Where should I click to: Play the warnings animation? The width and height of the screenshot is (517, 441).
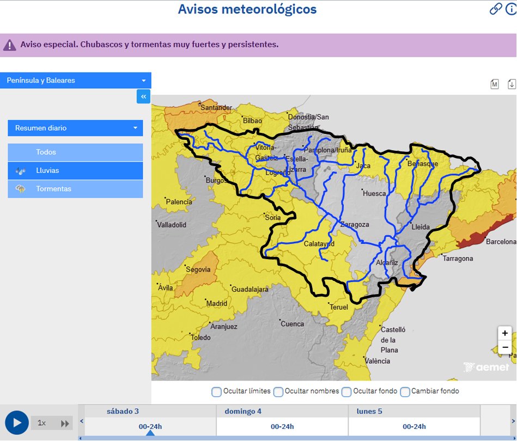coord(17,423)
